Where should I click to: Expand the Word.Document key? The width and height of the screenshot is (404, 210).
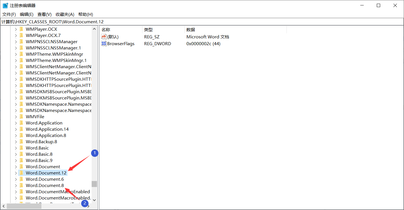pos(16,167)
